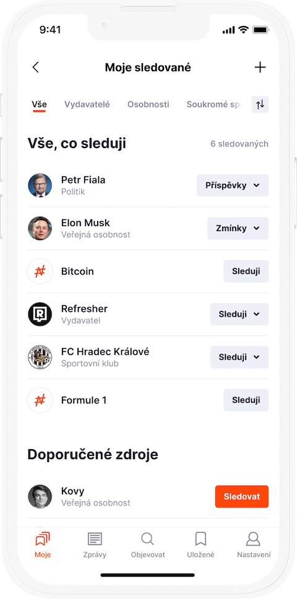
Task: Expand the Zmínky dropdown for Elon Musk
Action: coord(238,229)
